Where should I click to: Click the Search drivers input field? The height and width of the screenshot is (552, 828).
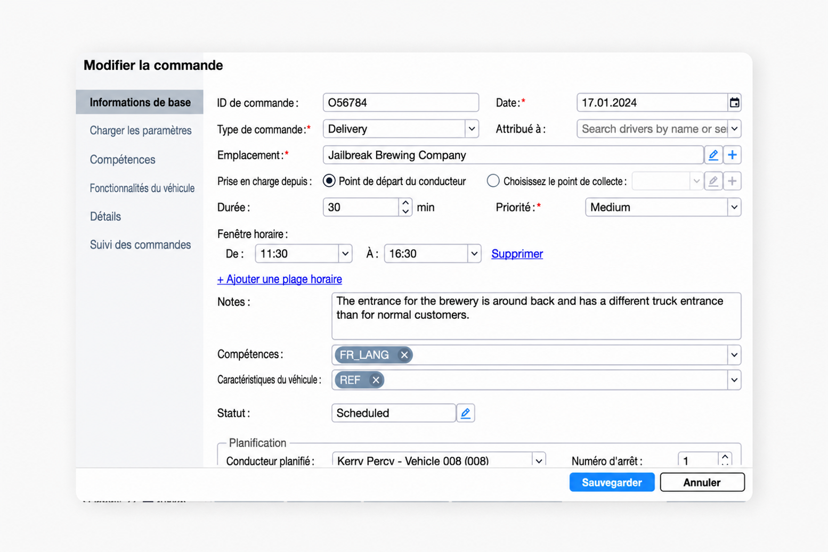pos(652,129)
